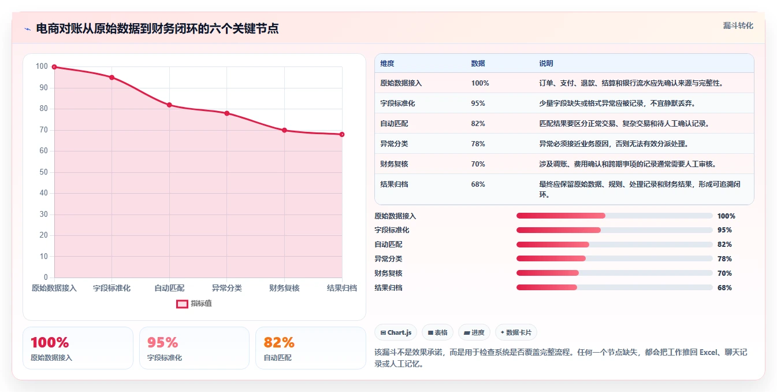This screenshot has width=777, height=392.
Task: Click the 指标值 legend label
Action: coord(201,304)
